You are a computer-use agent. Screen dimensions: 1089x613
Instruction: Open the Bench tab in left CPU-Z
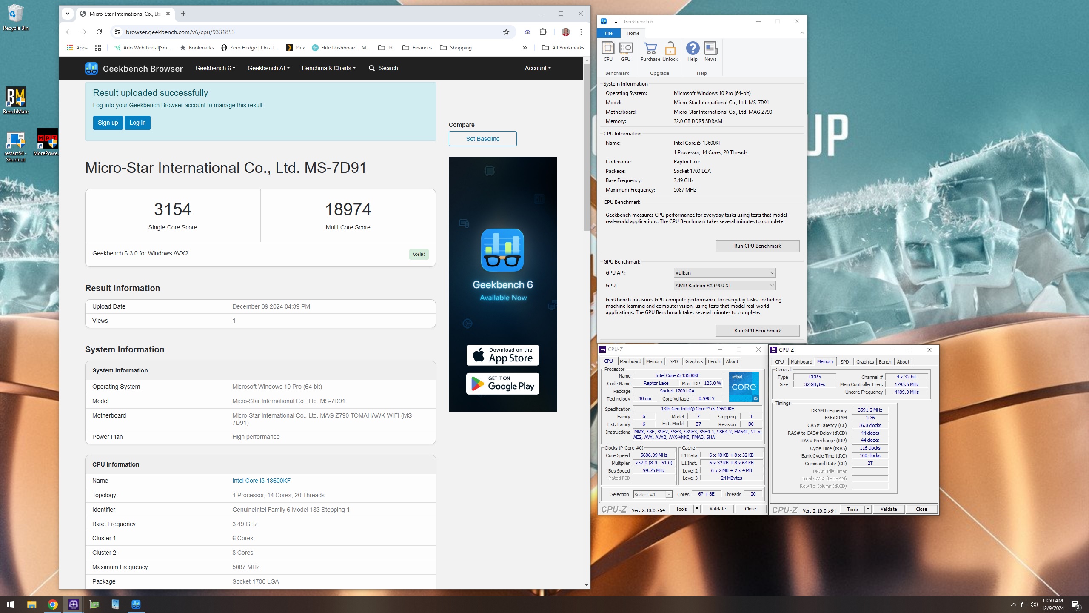point(714,361)
